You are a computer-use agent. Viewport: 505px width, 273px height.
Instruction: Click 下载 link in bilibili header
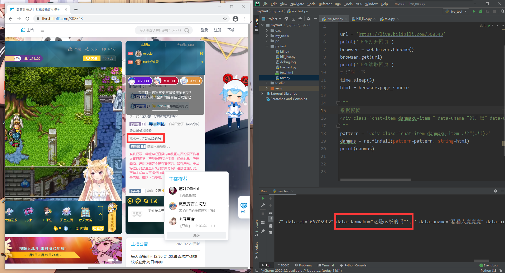[231, 30]
